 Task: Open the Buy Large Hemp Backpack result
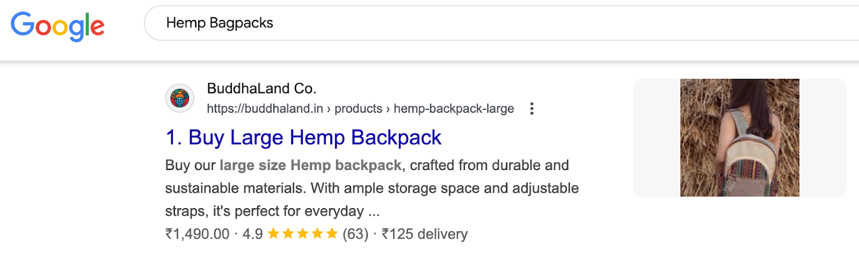coord(303,138)
